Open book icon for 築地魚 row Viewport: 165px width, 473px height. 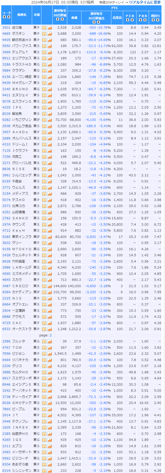pyautogui.click(x=44, y=114)
